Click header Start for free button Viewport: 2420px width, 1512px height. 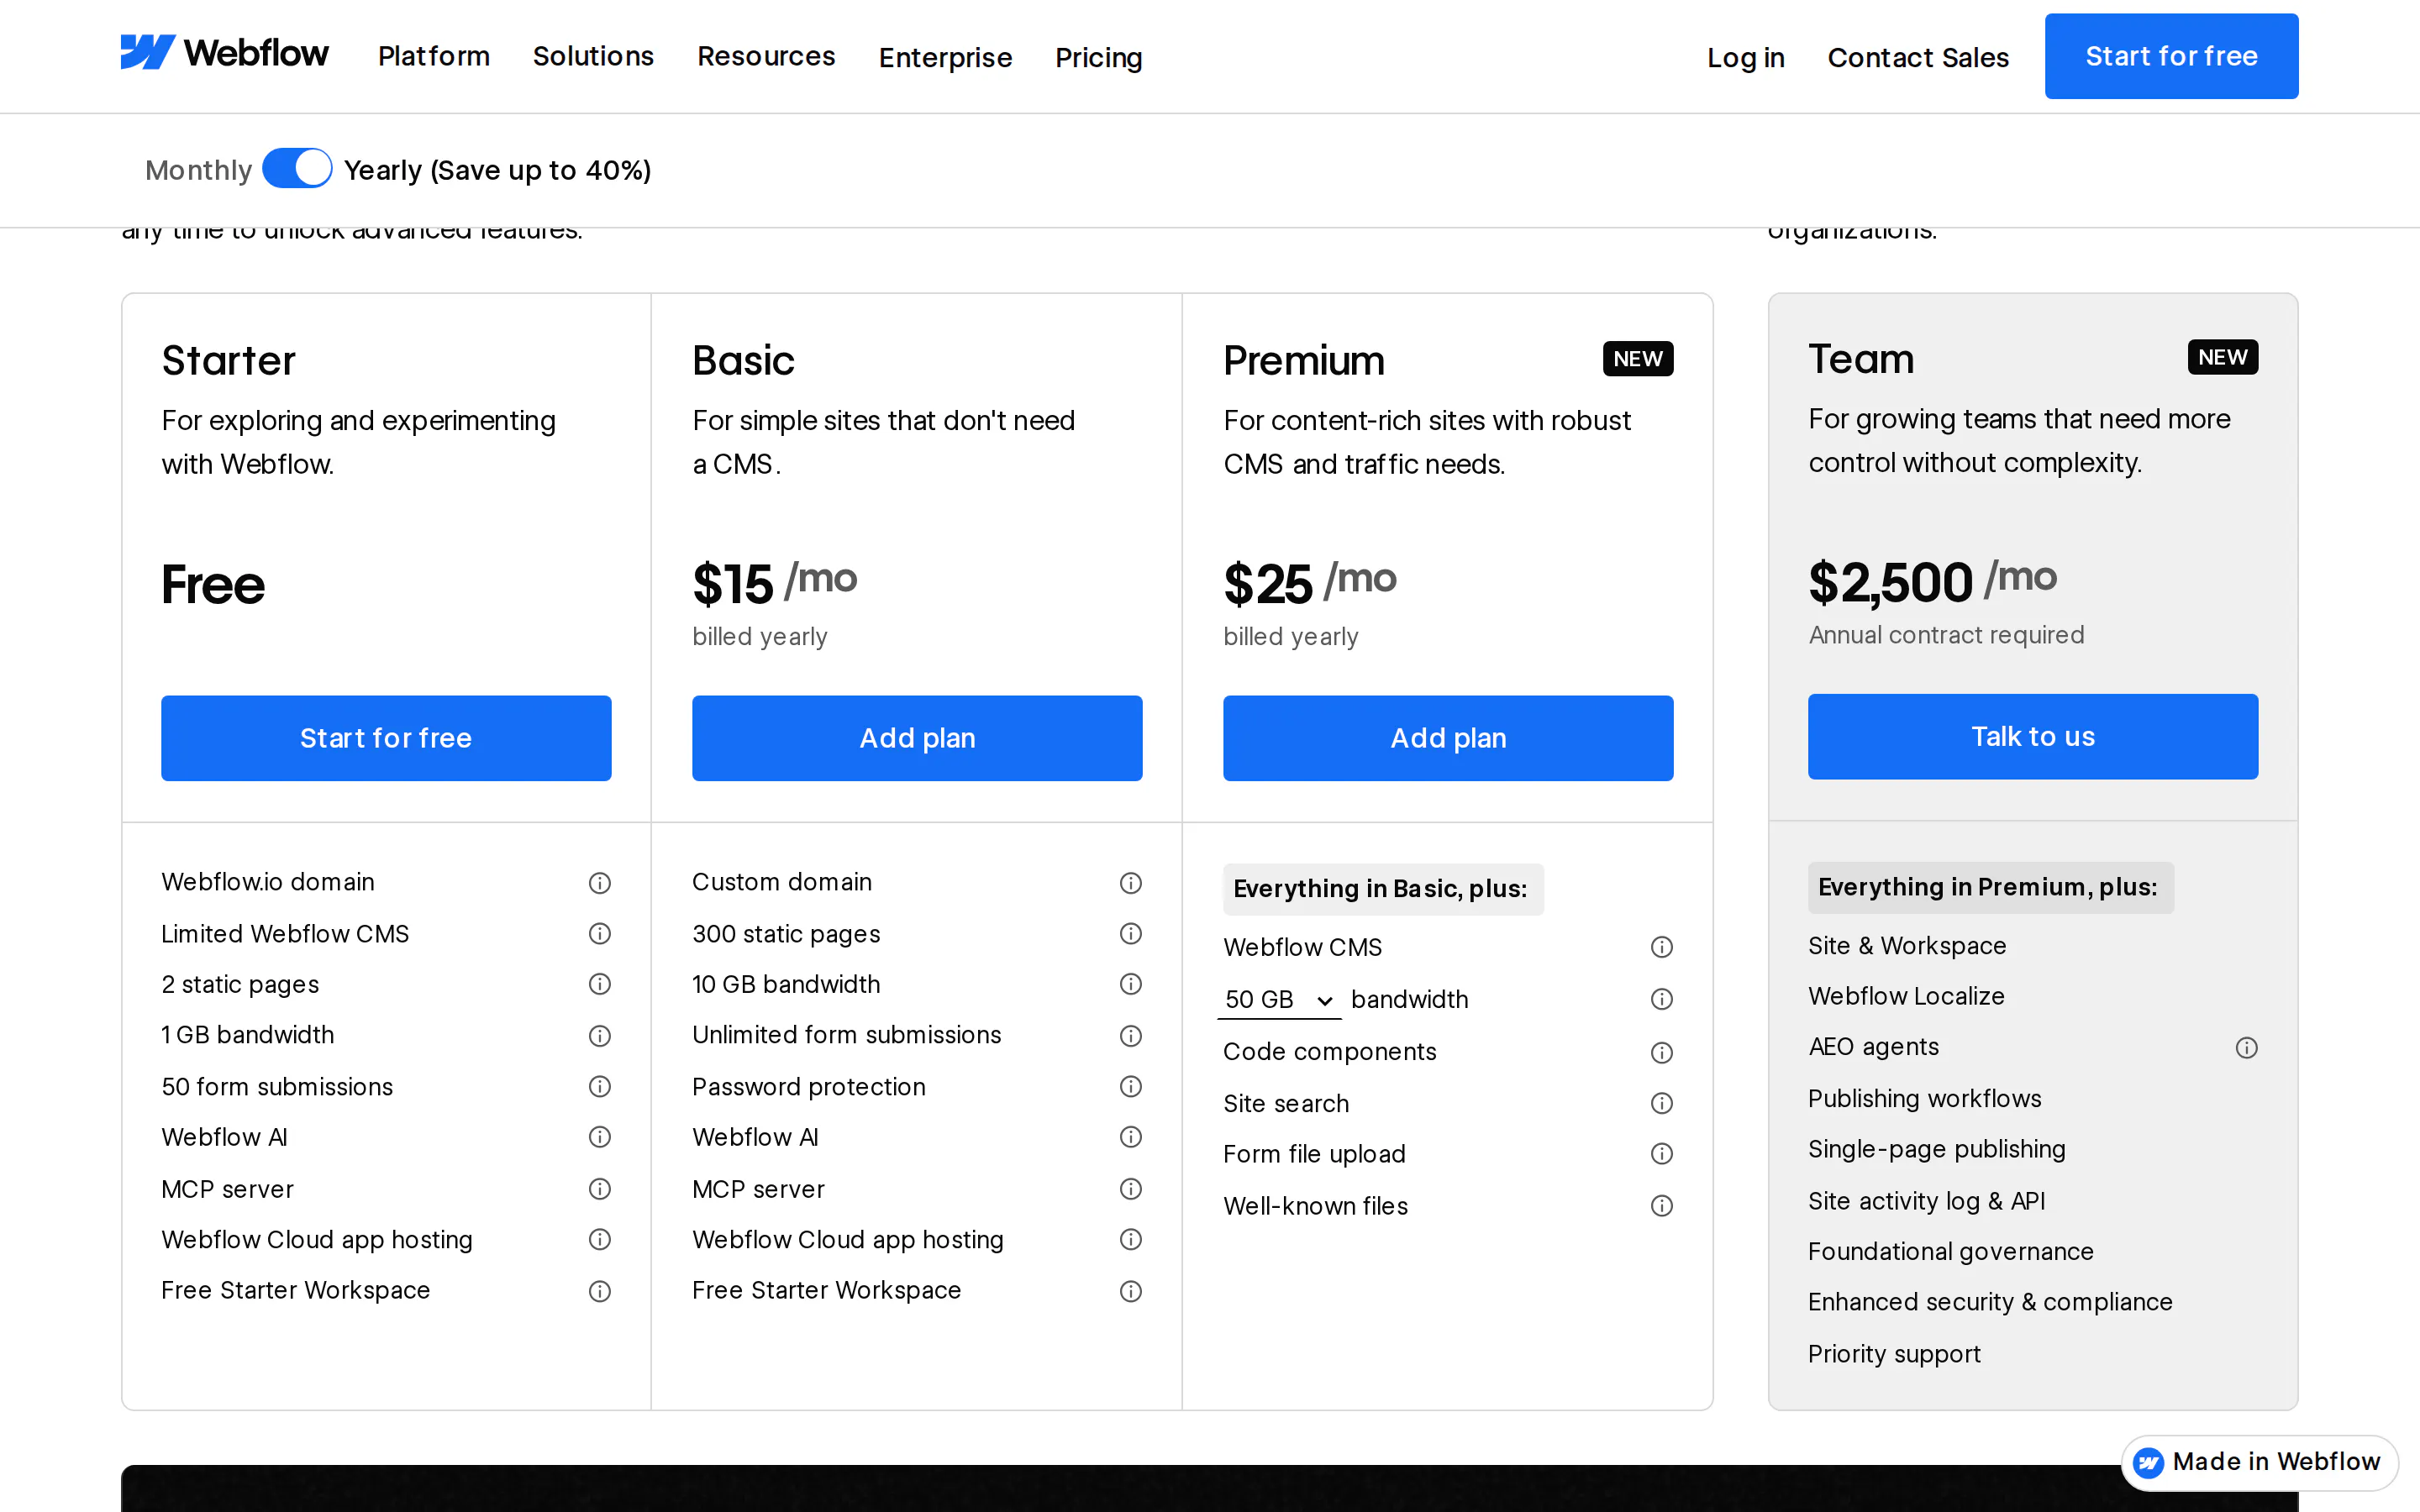2171,56
